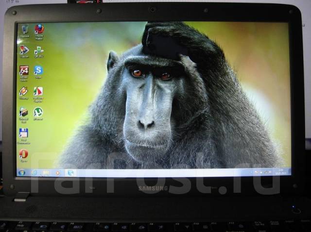311x232 pixels.
Task: Click the Internet Explorer taskbar icon
Action: (35, 172)
